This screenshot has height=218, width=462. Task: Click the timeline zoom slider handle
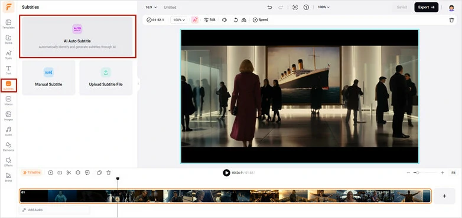(x=418, y=173)
